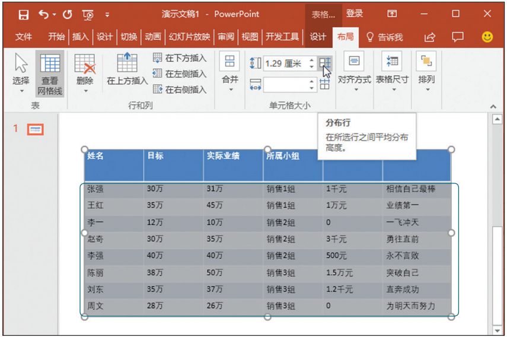This screenshot has width=507, height=337.
Task: Start slideshow from beginning in Quick Access toolbar
Action: click(x=88, y=15)
